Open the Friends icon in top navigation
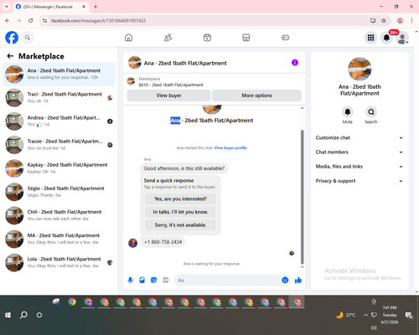The width and height of the screenshot is (419, 335). coord(168,38)
